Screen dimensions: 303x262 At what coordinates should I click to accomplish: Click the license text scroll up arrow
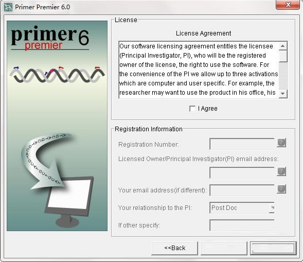coord(283,46)
